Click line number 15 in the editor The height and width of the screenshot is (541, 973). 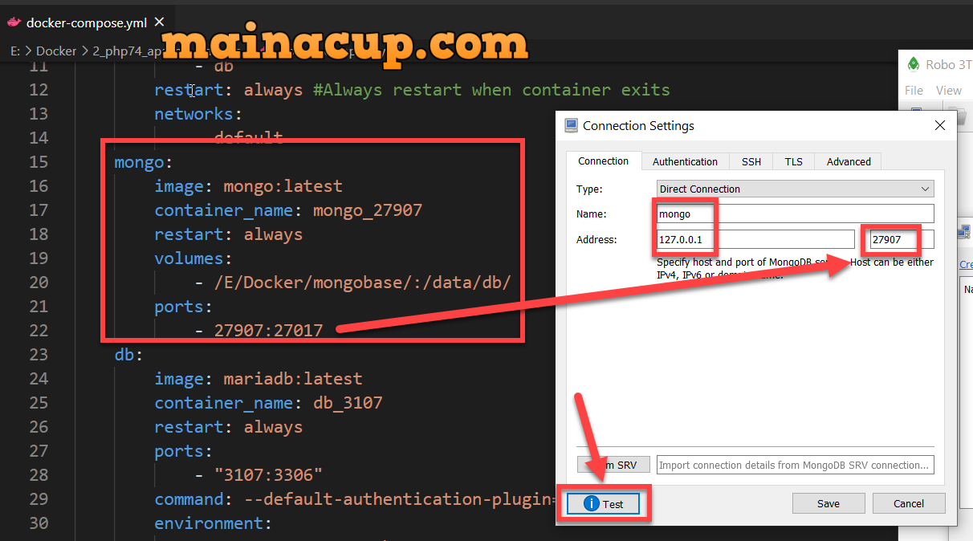coord(39,162)
